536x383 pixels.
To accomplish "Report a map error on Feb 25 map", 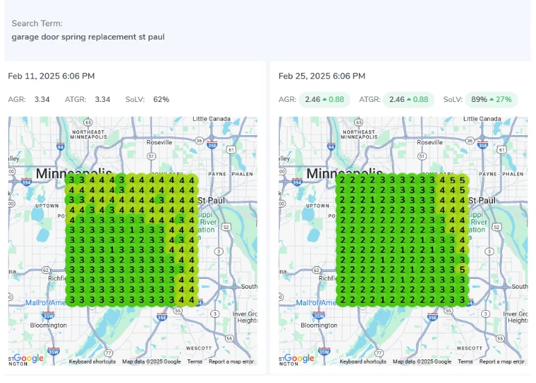I will pos(502,361).
